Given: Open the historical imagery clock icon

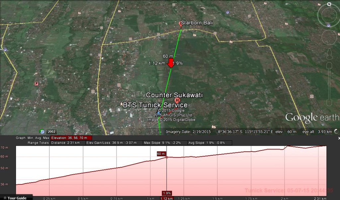Looking at the screenshot, I should pos(42,131).
